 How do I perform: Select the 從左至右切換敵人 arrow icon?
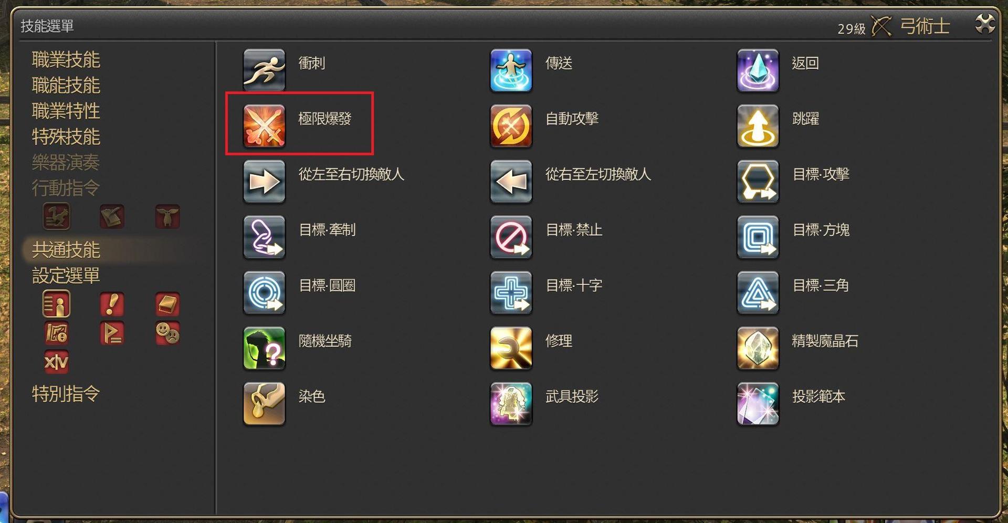[264, 182]
